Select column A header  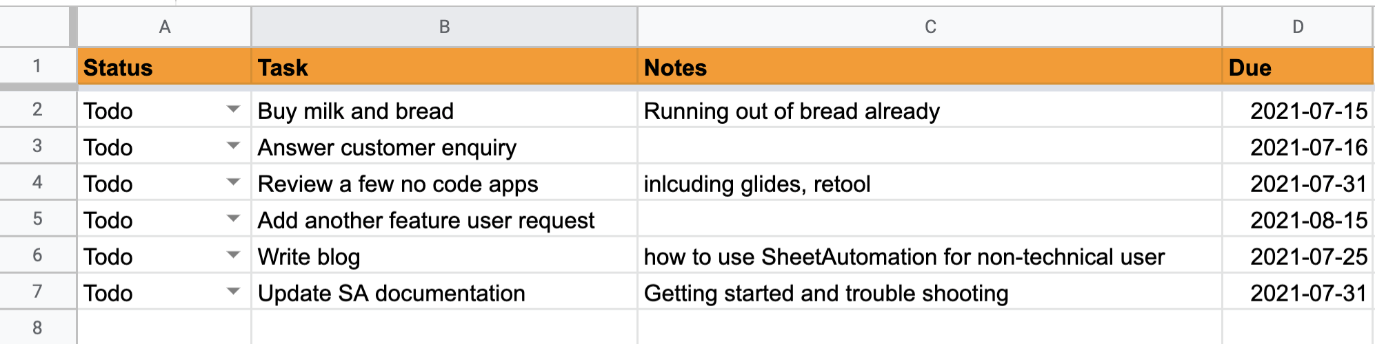click(164, 27)
